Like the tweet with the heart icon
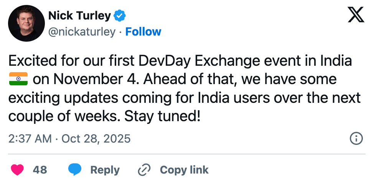The image size is (369, 185). (17, 170)
